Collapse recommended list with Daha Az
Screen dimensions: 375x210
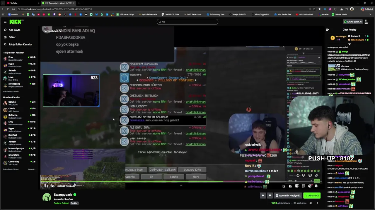click(32, 169)
